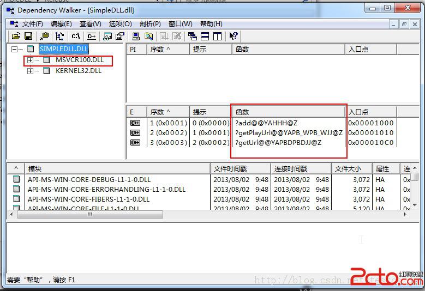Viewport: 425px width, 291px height.
Task: Click icon of API-MS-WIN-CORE-FIBERS-L1-1-0.DLL row
Action: (16, 199)
